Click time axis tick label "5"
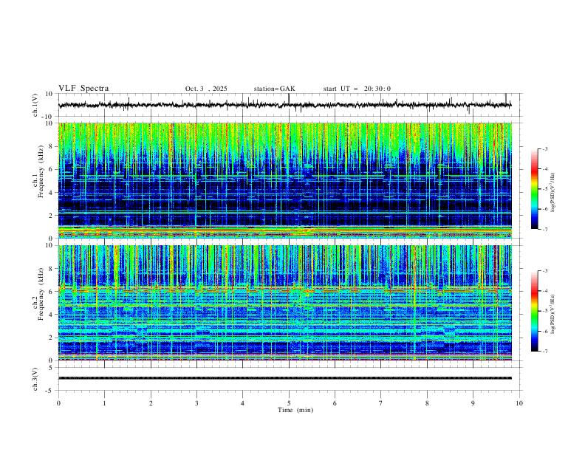 tap(289, 403)
